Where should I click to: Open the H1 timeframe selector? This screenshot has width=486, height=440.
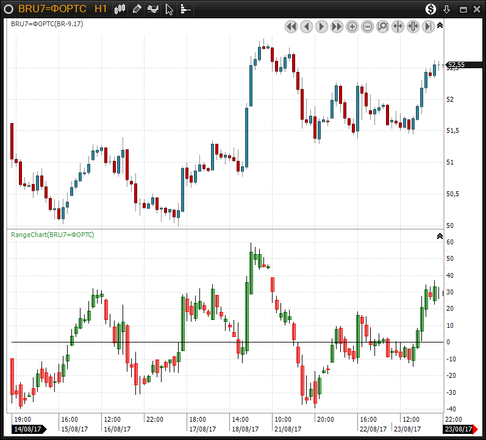click(101, 9)
